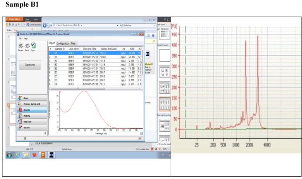302x179 pixels.
Task: Click the Print printer icon under File menu
Action: point(27,46)
